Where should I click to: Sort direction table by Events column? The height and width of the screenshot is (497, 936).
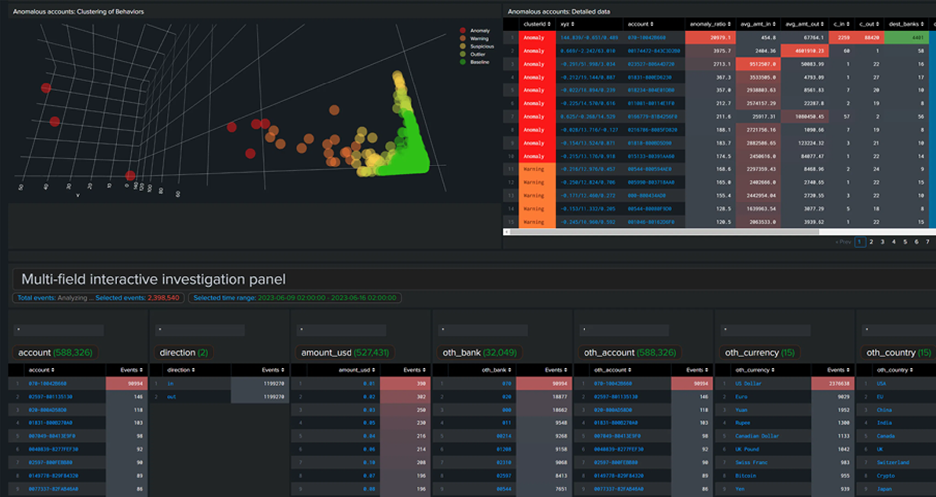tap(273, 370)
